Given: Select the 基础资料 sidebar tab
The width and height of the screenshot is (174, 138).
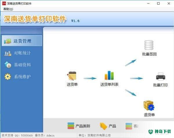Looking at the screenshot, I should (22, 65).
